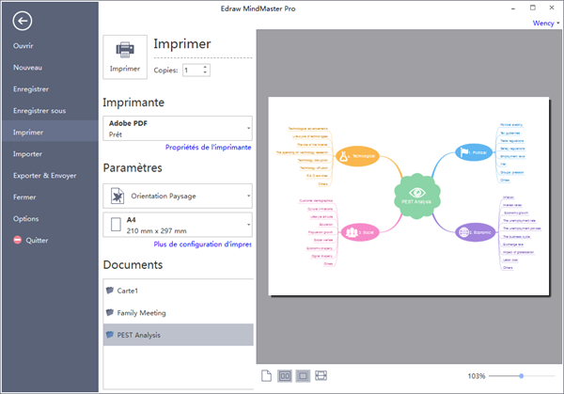The height and width of the screenshot is (394, 564).
Task: Open Plus de configuration d'impression link
Action: (202, 244)
